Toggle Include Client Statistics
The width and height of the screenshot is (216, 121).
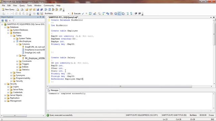(x=107, y=13)
